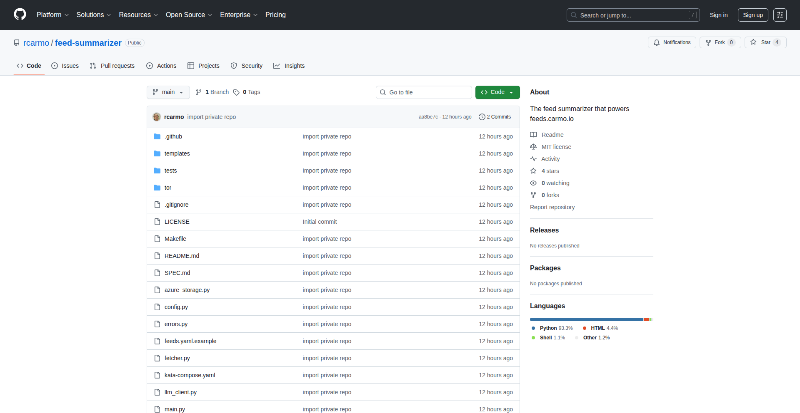The width and height of the screenshot is (800, 413).
Task: Click the MIT license scales icon
Action: [x=533, y=147]
